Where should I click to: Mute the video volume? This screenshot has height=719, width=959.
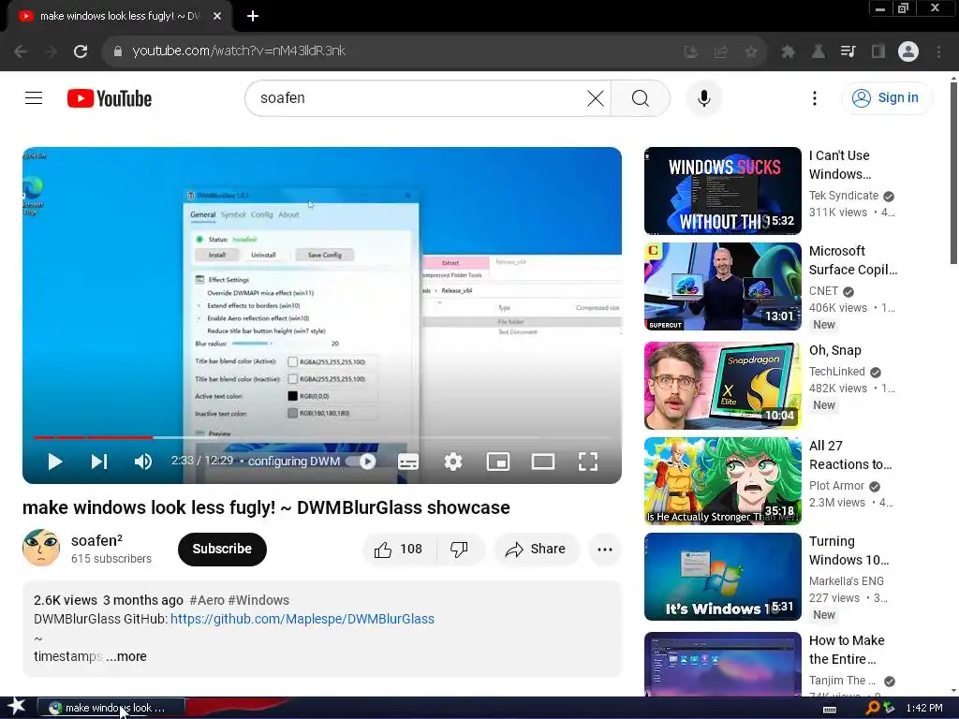coord(143,462)
